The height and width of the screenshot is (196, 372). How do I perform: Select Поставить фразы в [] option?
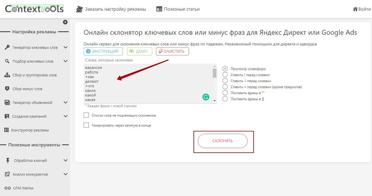click(x=225, y=99)
